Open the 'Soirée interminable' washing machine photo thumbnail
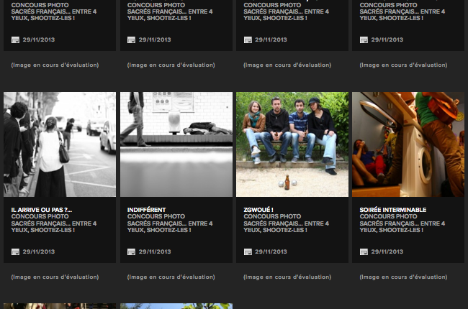 tap(408, 144)
